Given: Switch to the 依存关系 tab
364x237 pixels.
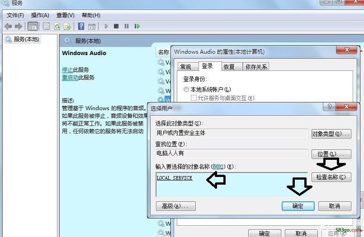Looking at the screenshot, I should coord(256,67).
